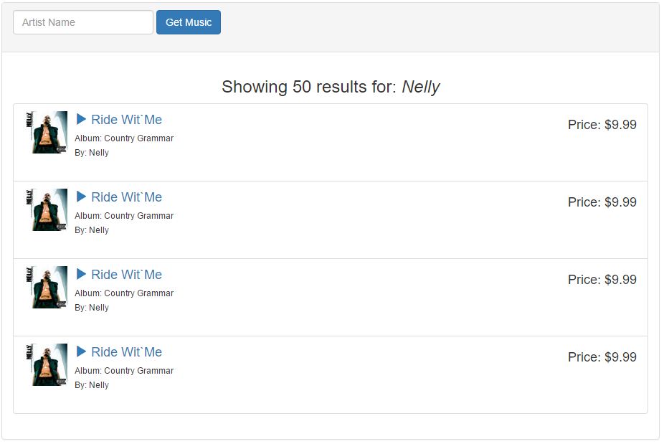Open the Ride Wit`Me title link in first result
Screen dimensions: 664x444
click(126, 120)
